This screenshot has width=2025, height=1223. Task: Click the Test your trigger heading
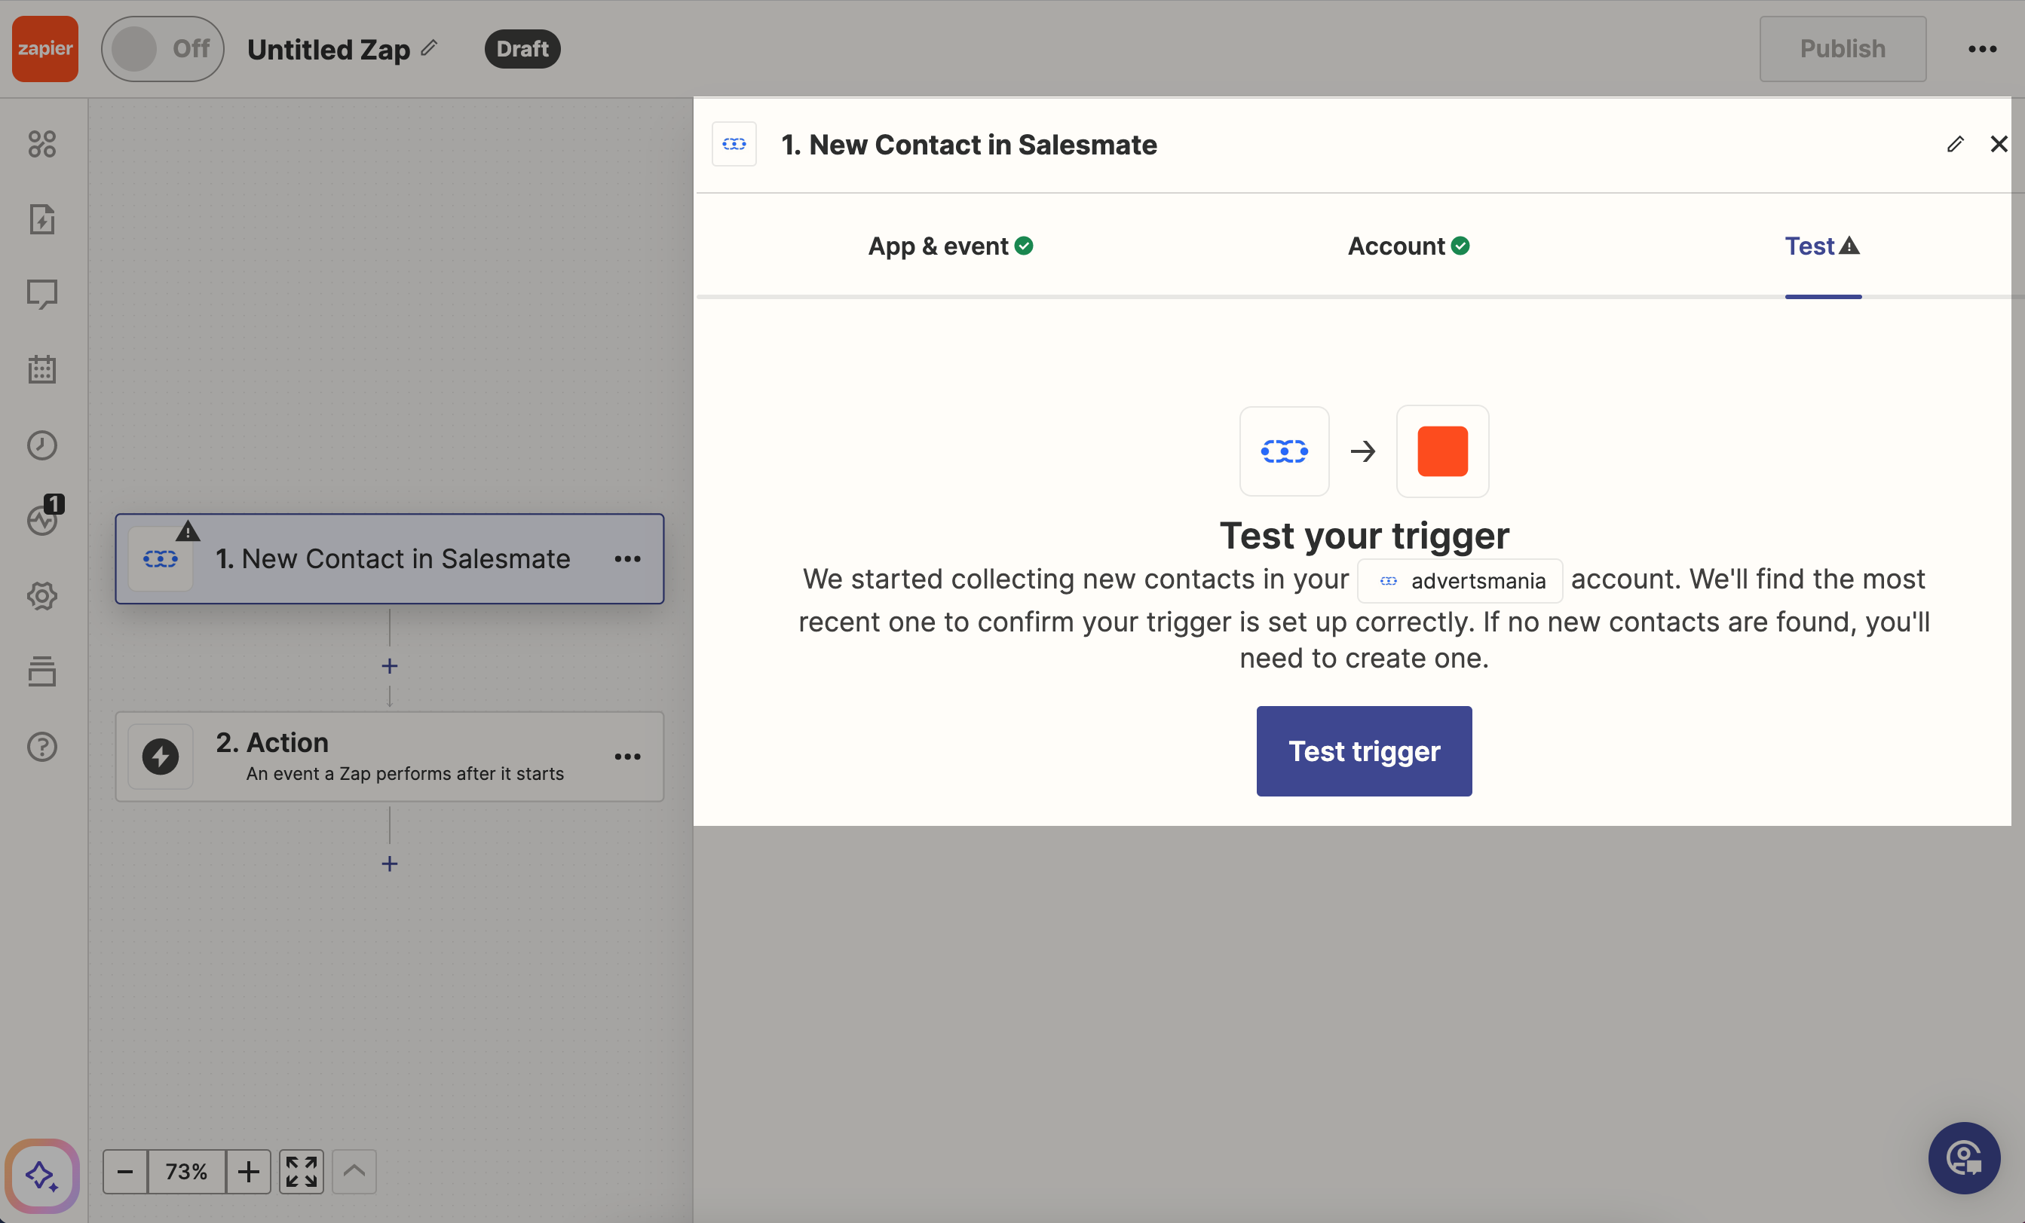point(1365,536)
